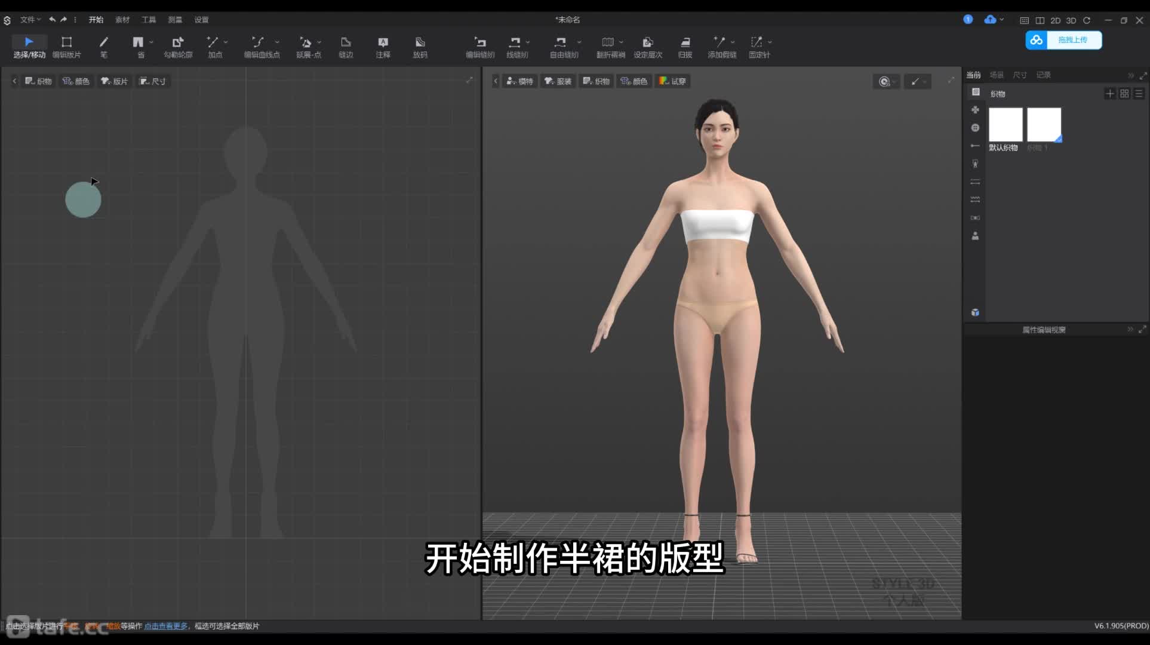Choose the 勾勒轮廓 trace outline tool
The image size is (1150, 645).
[178, 47]
